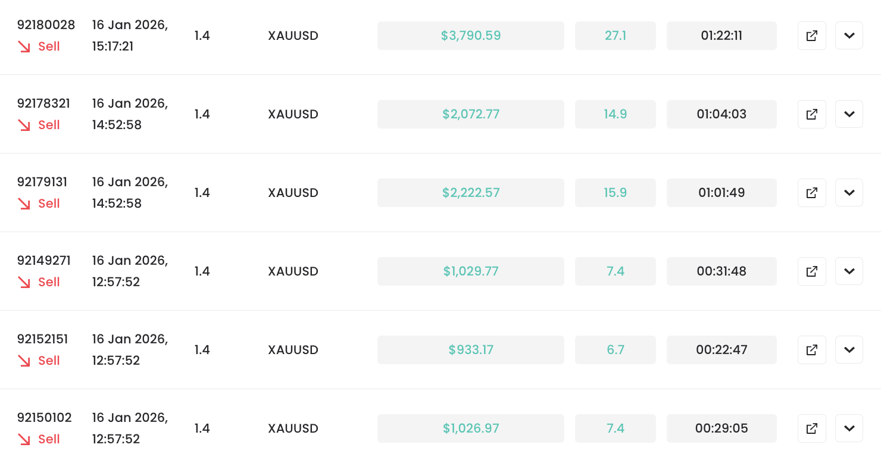The image size is (881, 463).
Task: Open external link for trade 92152151
Action: tap(811, 350)
